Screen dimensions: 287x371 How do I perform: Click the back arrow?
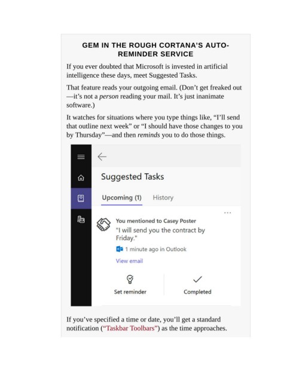tap(102, 157)
